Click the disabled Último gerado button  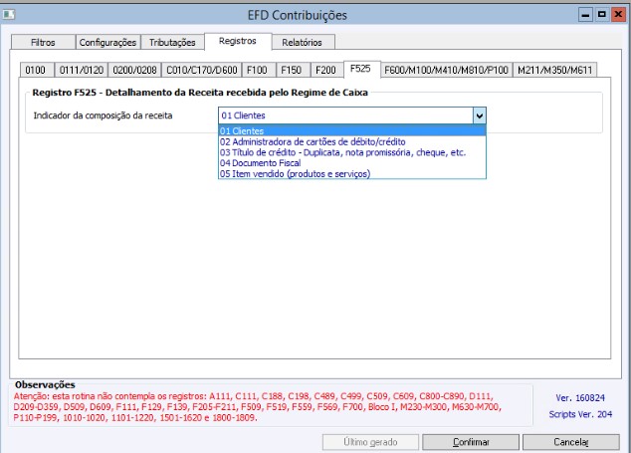370,442
